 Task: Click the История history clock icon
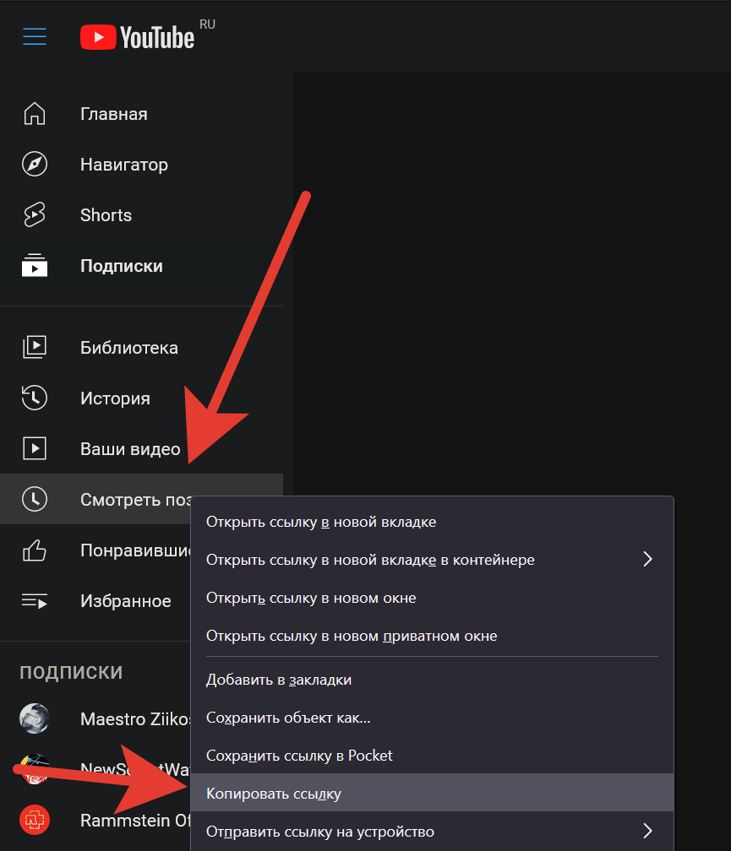[x=35, y=398]
